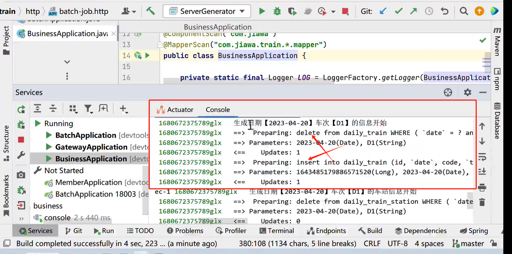The image size is (512, 254).
Task: Open the ServerGenerator run configuration dropdown
Action: [x=207, y=11]
